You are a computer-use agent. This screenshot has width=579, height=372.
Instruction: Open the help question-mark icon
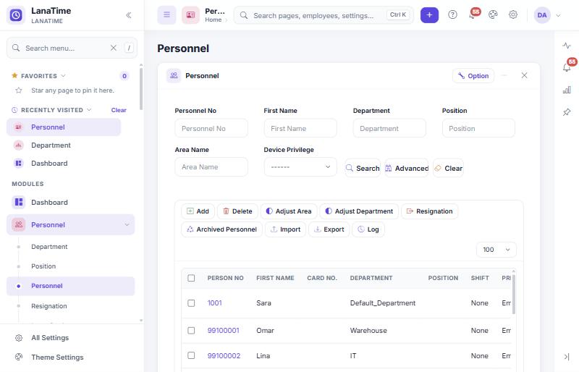(452, 14)
